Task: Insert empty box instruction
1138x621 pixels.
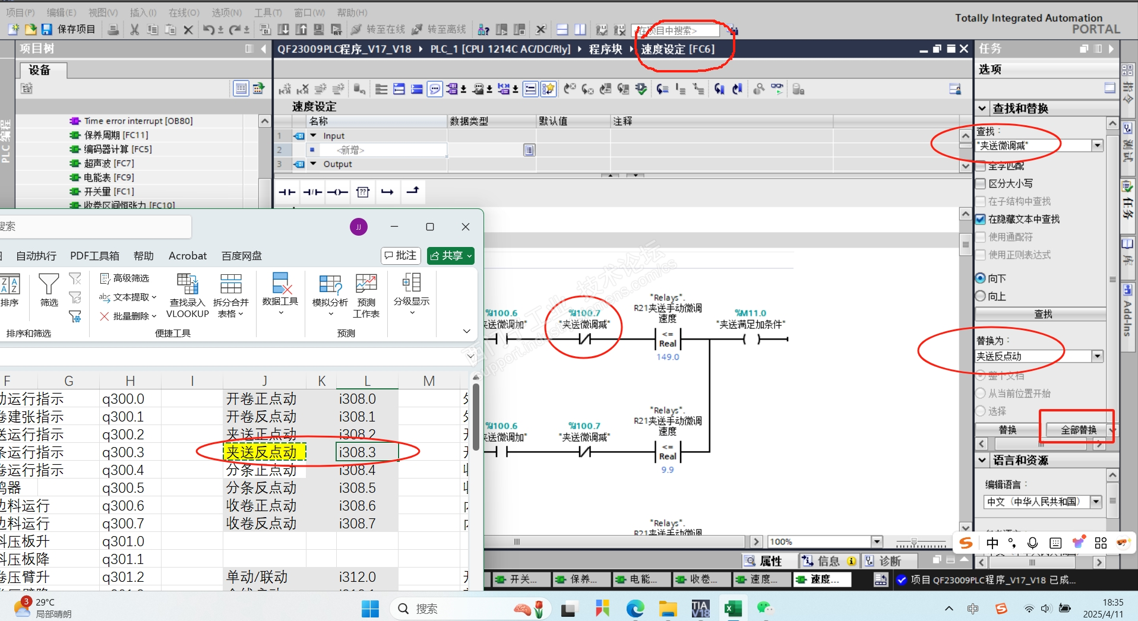Action: (x=363, y=192)
